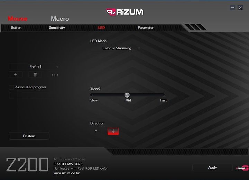Close the Rizum window

[x=240, y=8]
